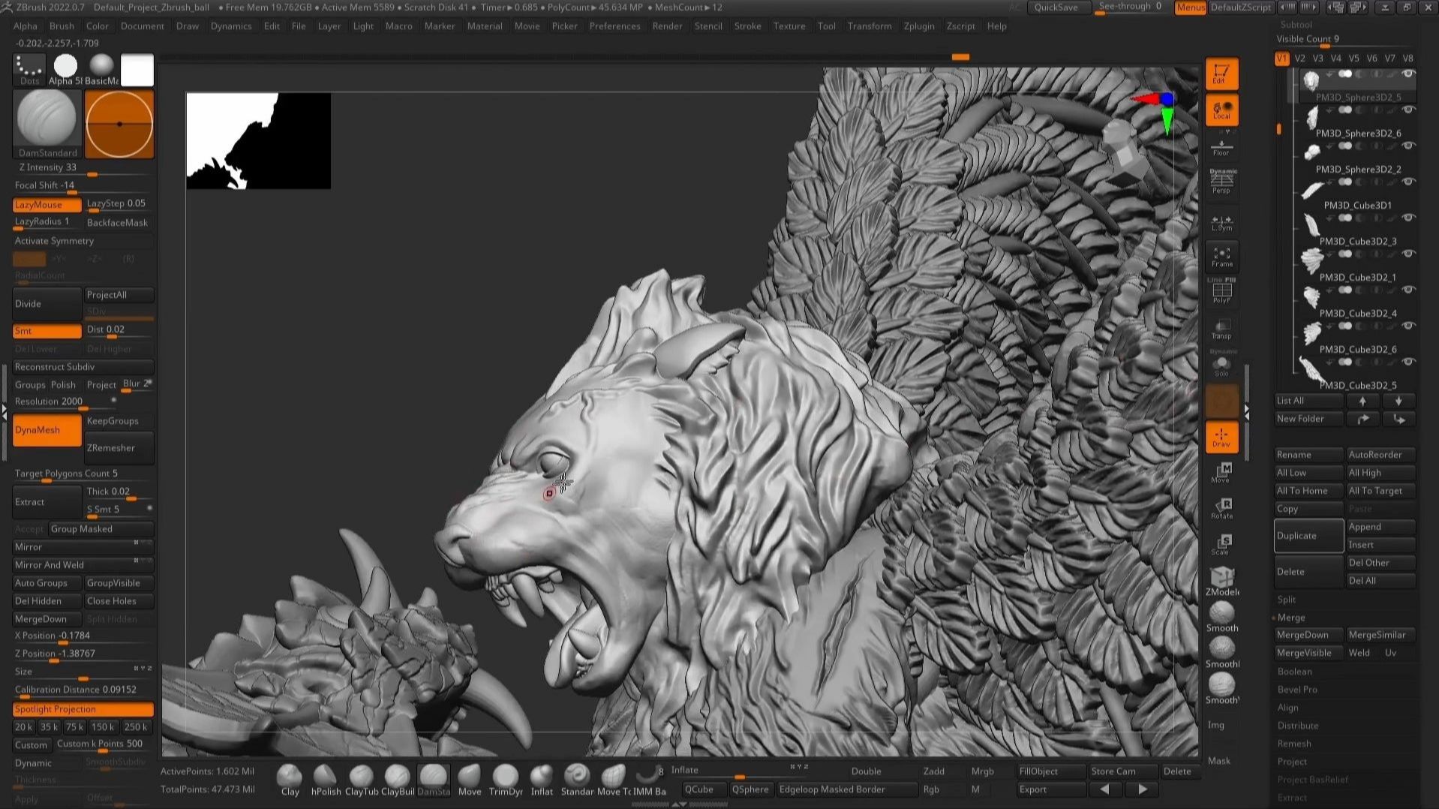Toggle the Persp perspective icon

(1221, 182)
